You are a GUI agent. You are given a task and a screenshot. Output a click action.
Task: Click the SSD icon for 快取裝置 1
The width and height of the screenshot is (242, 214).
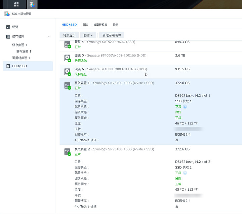(68, 85)
